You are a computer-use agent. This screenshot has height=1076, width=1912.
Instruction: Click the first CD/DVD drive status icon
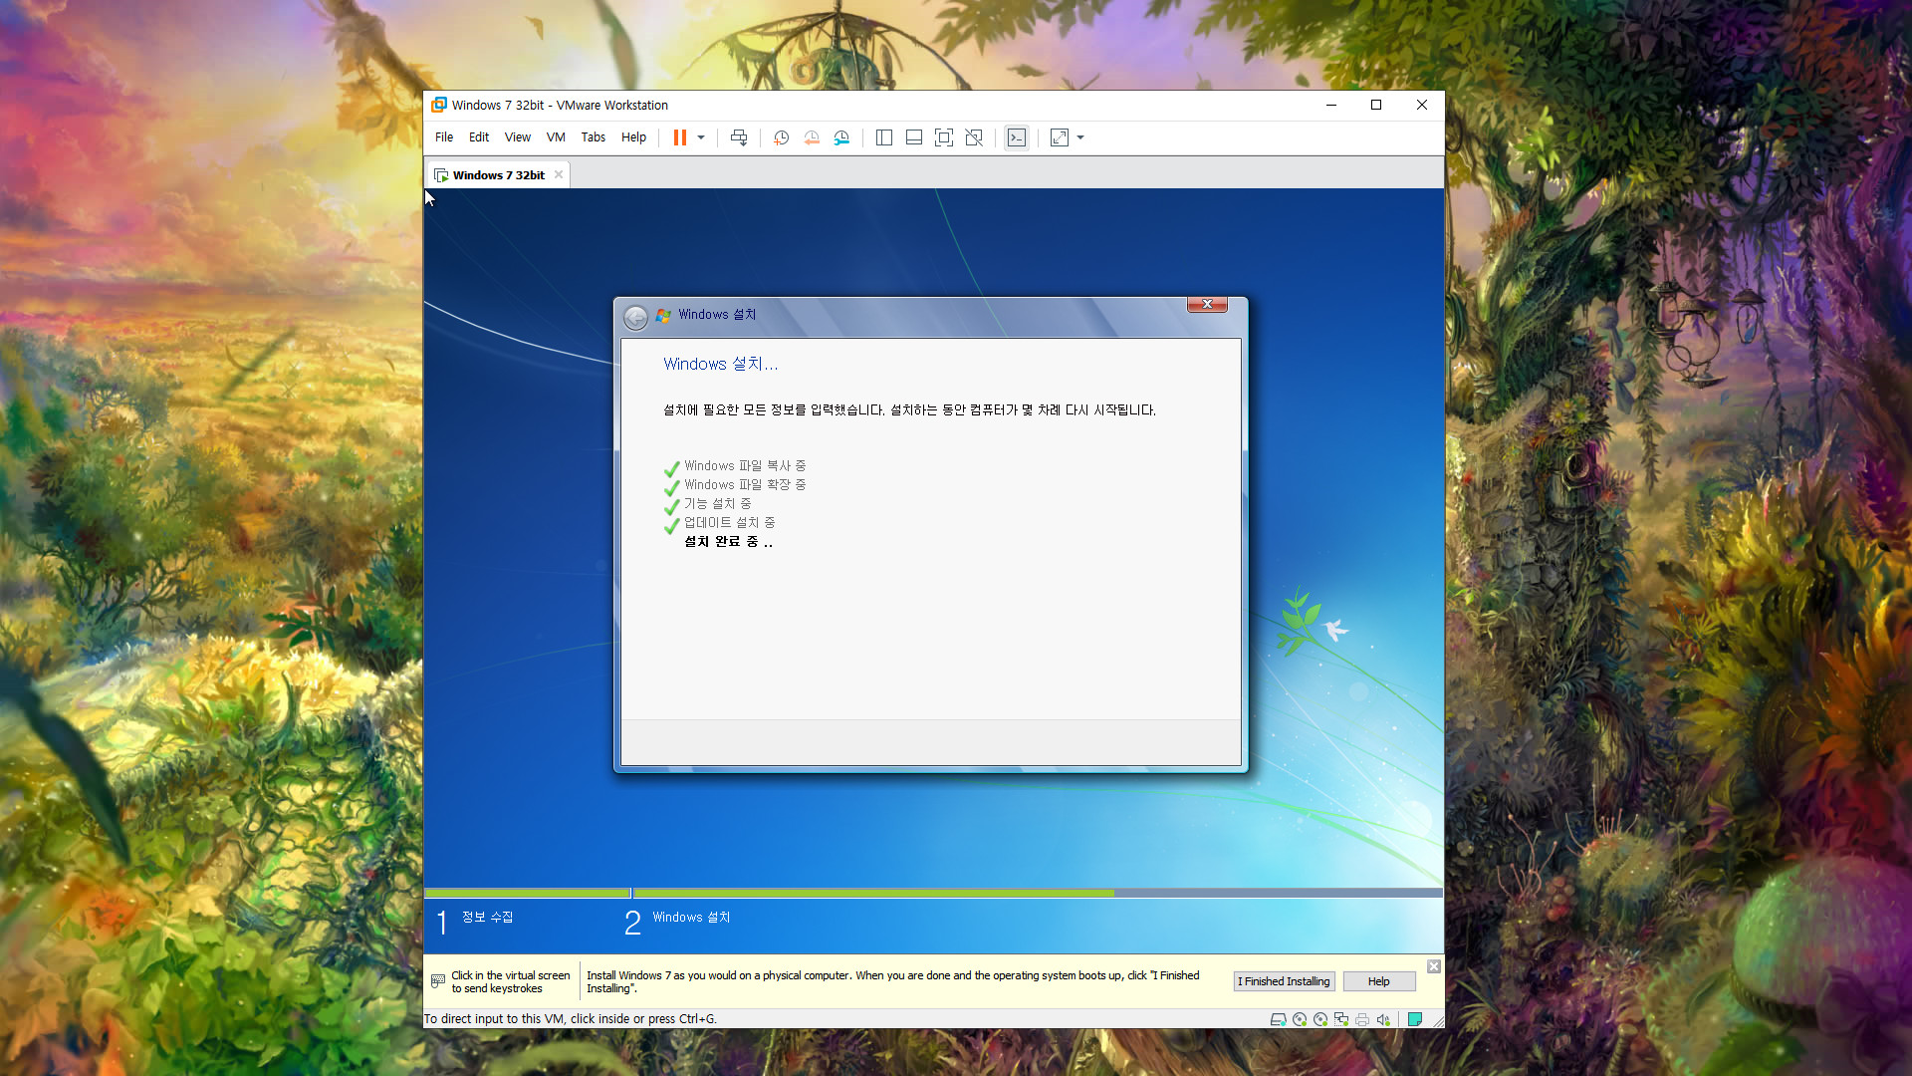point(1300,1019)
